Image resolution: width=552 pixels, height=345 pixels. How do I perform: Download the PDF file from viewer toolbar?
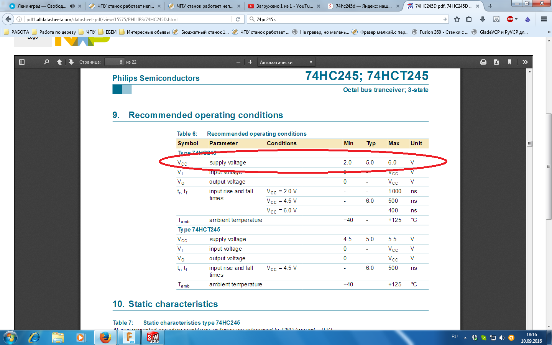(496, 62)
